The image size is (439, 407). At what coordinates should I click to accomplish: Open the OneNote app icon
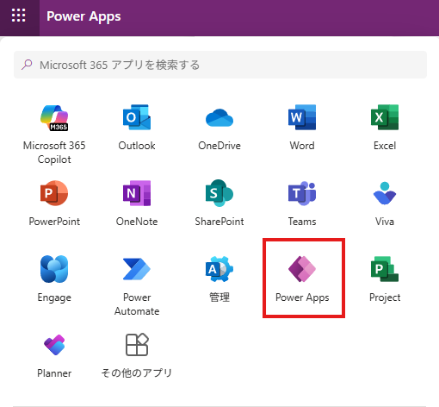tap(137, 193)
